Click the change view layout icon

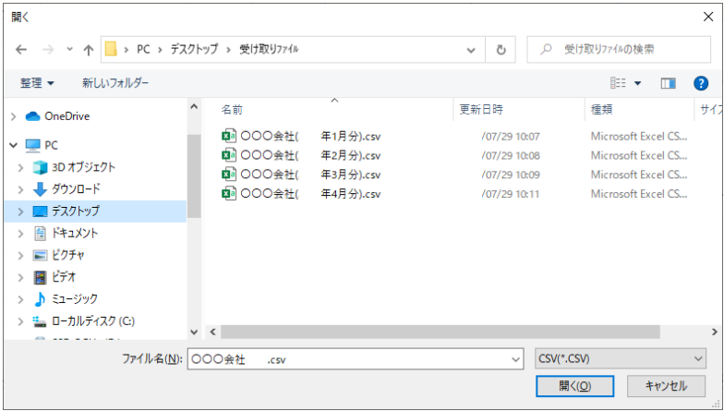tap(619, 83)
